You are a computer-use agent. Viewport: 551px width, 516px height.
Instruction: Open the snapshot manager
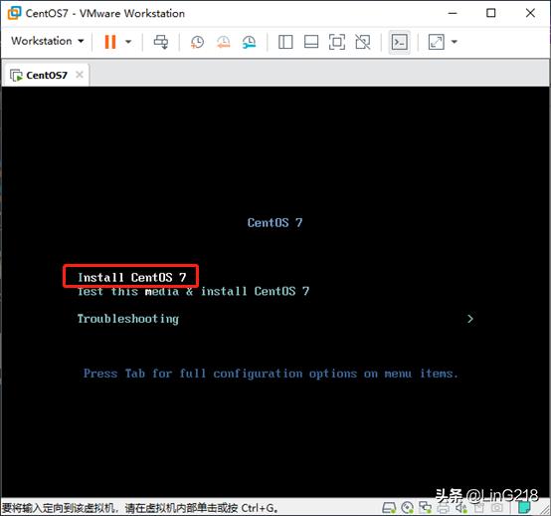[x=250, y=42]
